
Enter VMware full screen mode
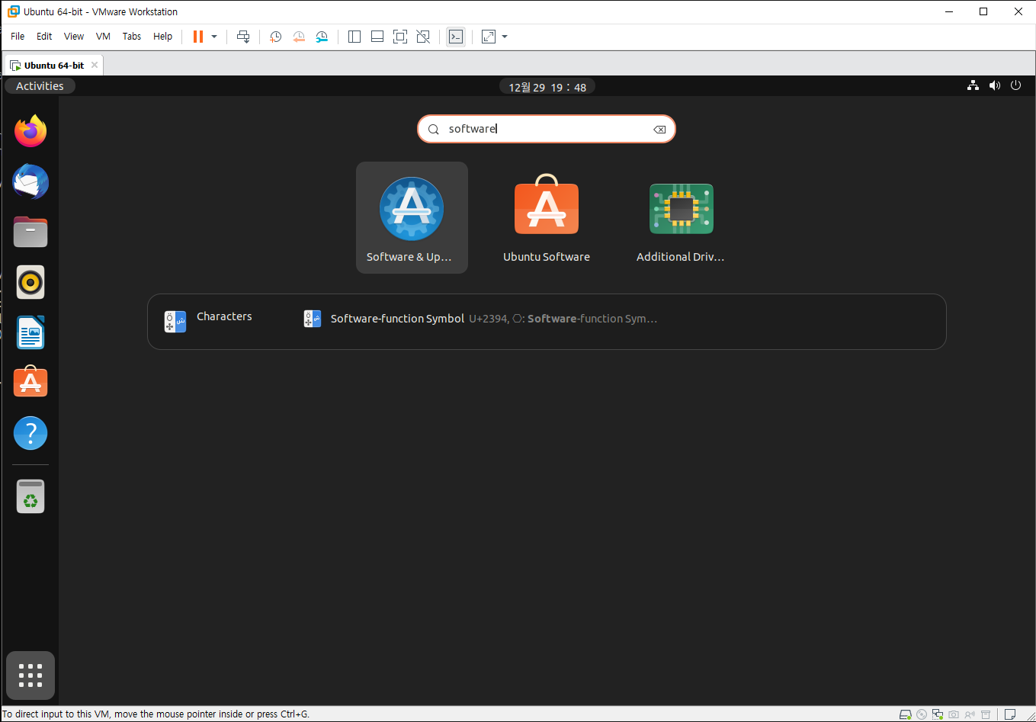coord(400,37)
